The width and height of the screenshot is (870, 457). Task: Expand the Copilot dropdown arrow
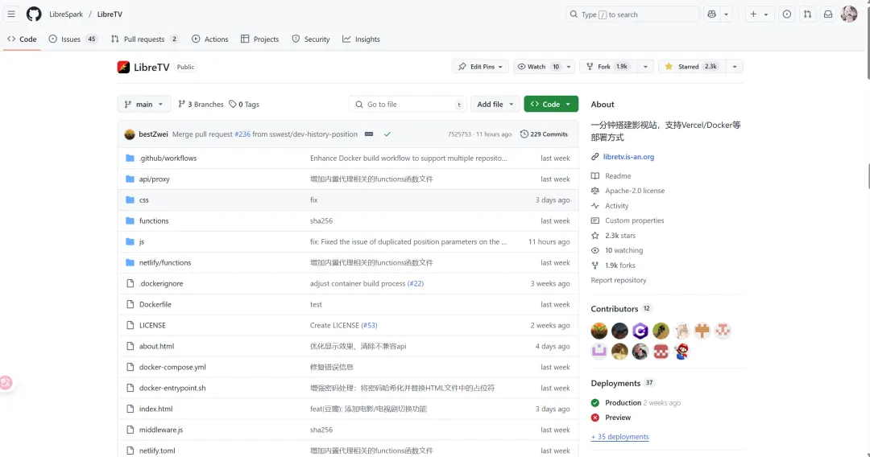(x=726, y=14)
